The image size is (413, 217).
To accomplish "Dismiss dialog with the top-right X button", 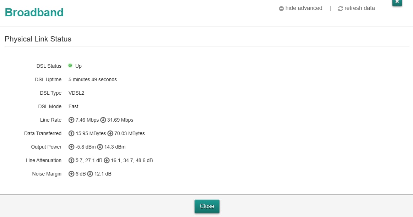I will pos(397,2).
